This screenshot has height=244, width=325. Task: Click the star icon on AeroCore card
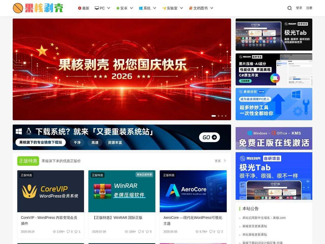tap(219, 232)
